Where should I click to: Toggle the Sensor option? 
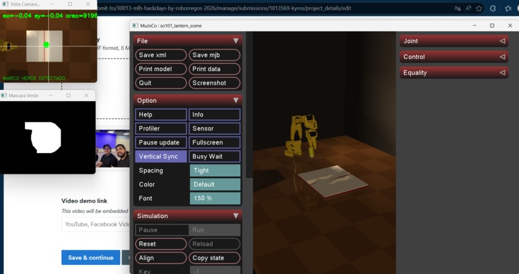214,128
